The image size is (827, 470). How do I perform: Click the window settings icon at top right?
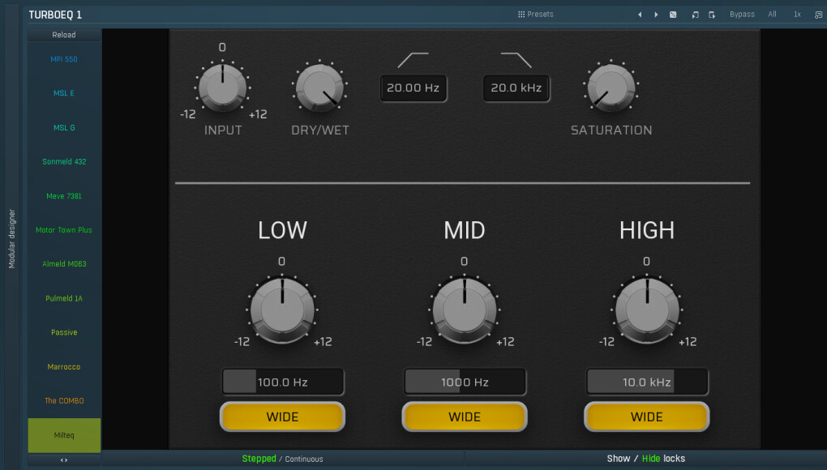click(x=818, y=15)
